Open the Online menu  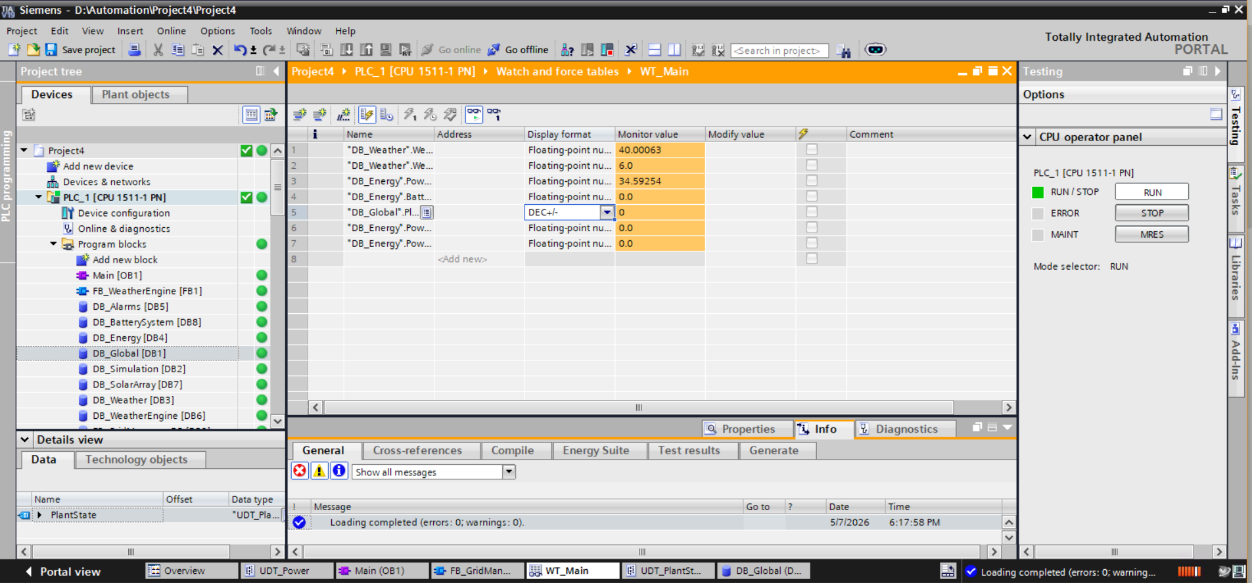[x=171, y=31]
